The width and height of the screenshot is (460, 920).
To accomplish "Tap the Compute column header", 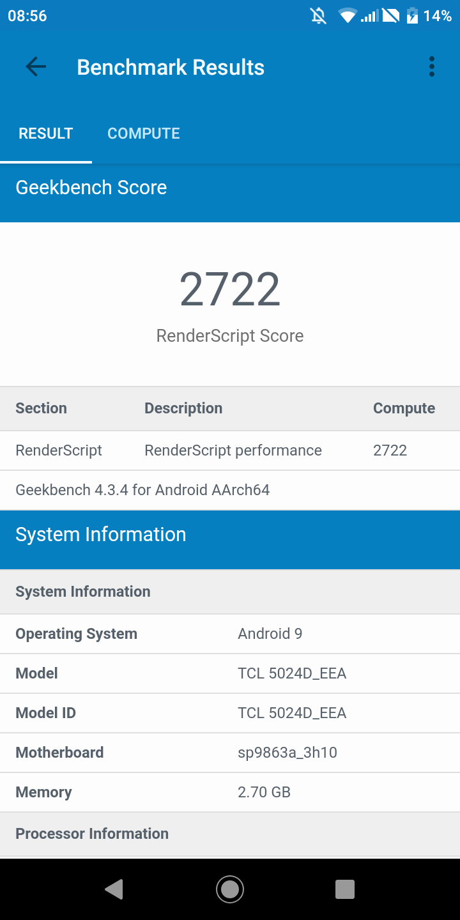I will click(404, 408).
